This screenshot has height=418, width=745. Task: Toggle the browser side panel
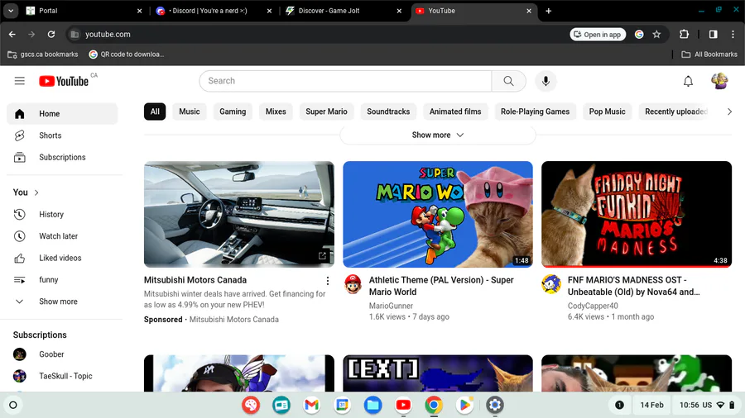click(x=714, y=34)
